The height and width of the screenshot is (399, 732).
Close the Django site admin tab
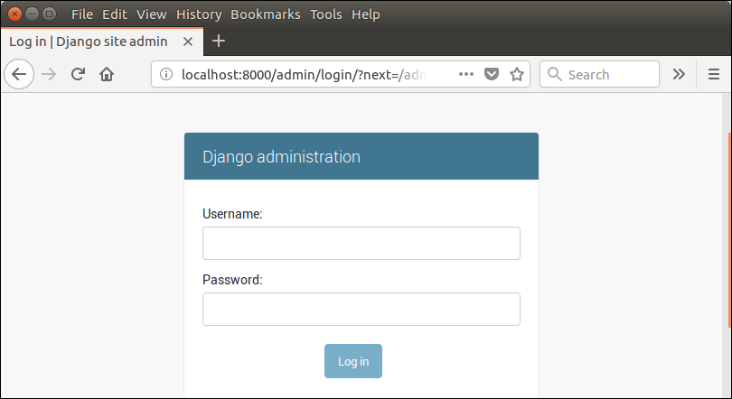point(188,42)
